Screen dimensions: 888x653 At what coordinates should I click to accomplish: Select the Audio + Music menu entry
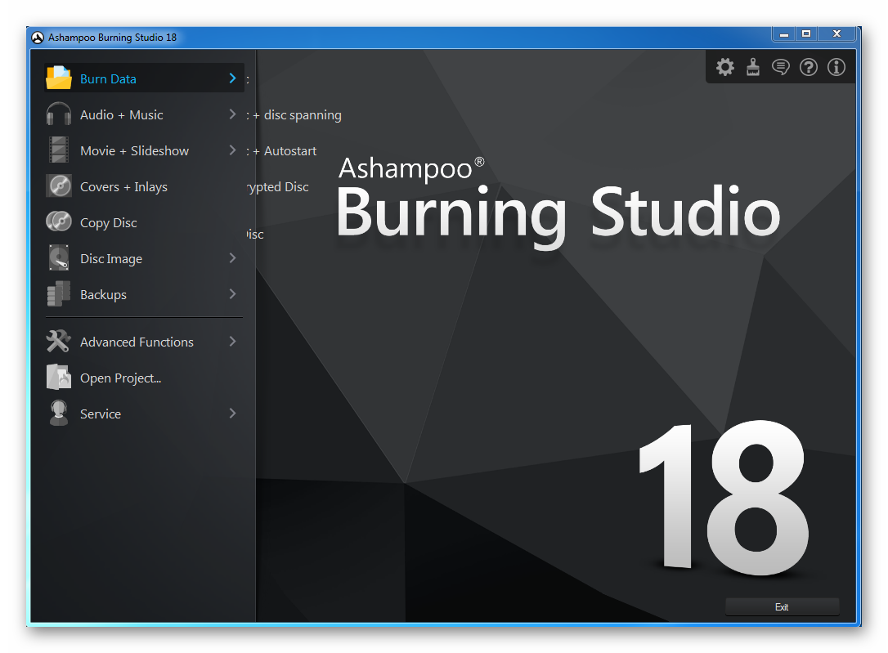tap(144, 114)
